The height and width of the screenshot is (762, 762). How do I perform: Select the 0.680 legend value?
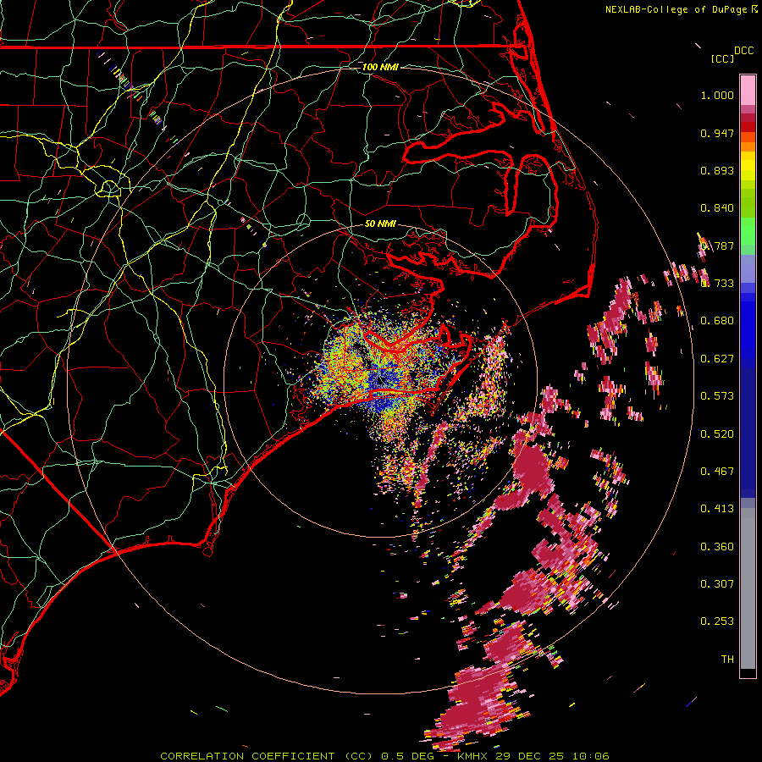click(x=717, y=321)
